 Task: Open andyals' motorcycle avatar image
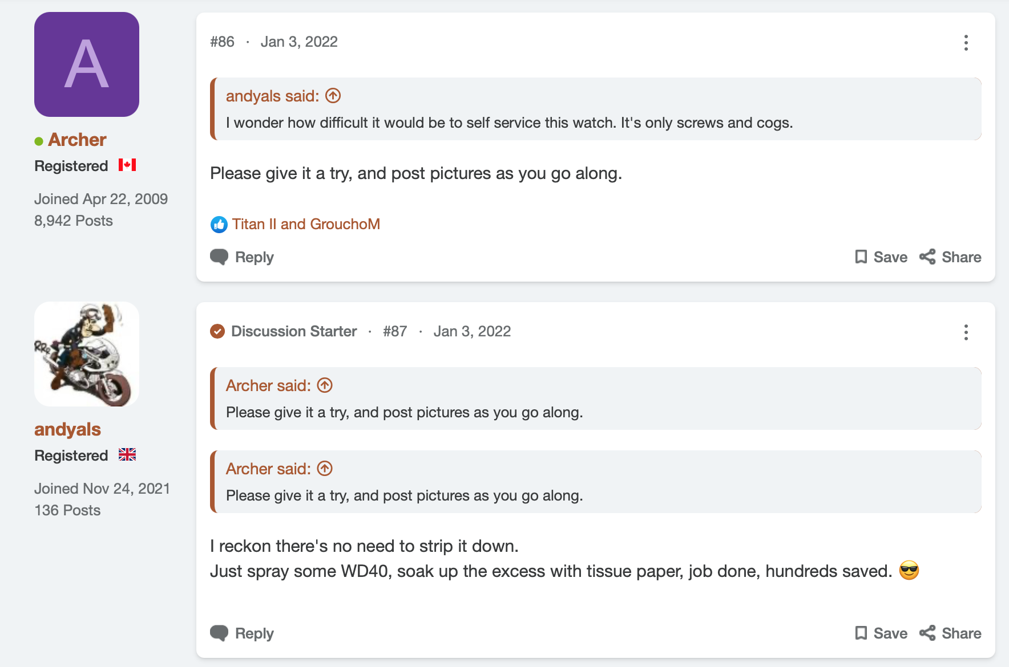tap(87, 354)
